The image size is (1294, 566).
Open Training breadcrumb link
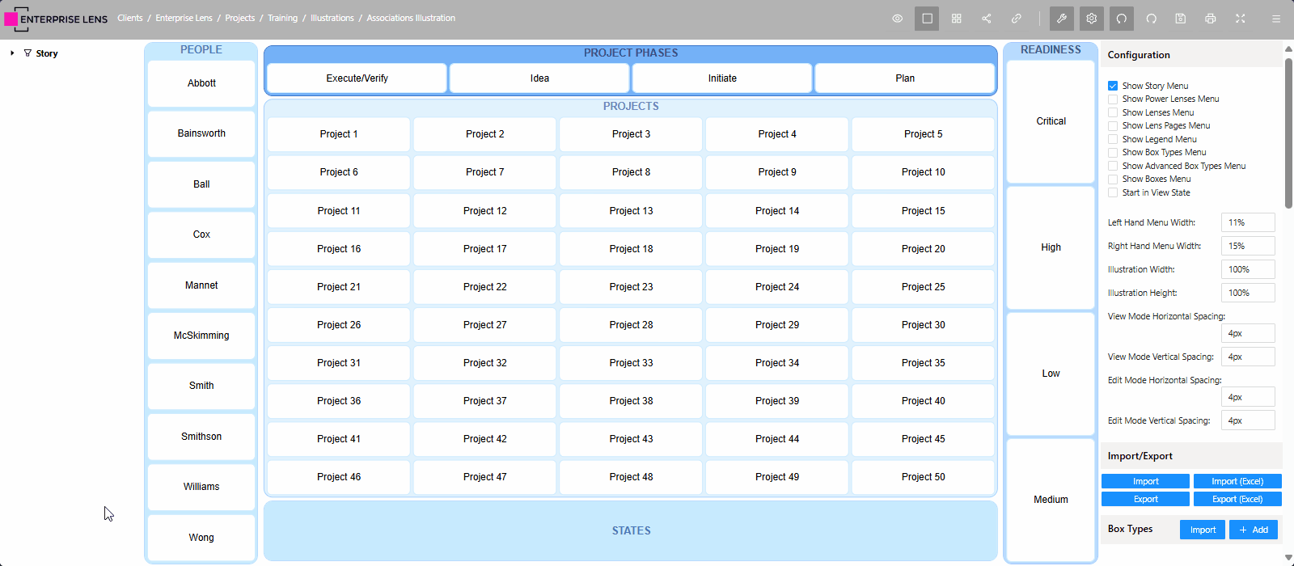pos(282,18)
